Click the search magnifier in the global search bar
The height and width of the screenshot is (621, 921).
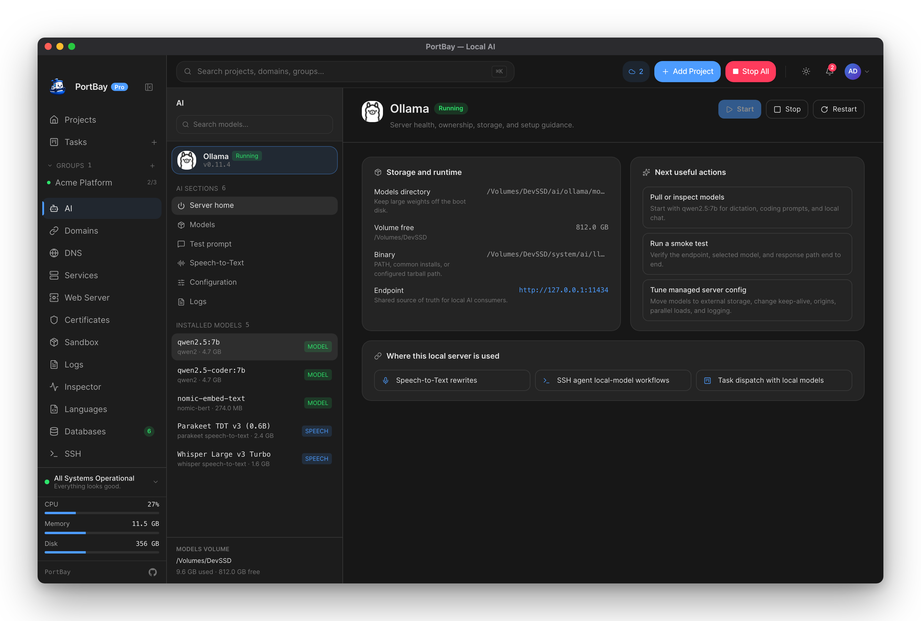(188, 71)
